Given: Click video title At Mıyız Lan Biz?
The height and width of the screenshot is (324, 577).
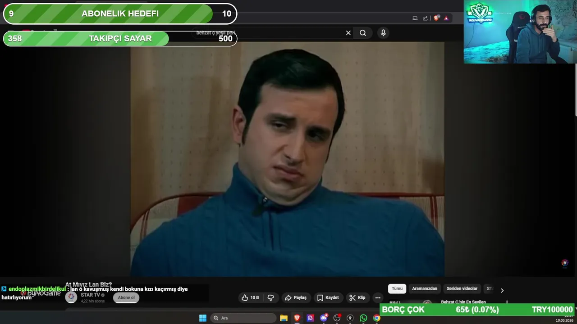Looking at the screenshot, I should [88, 284].
